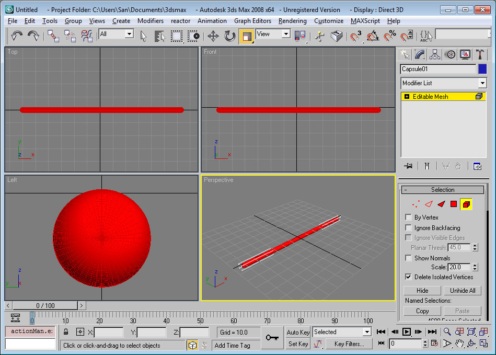Activate the Unlink Selection tool

click(70, 36)
